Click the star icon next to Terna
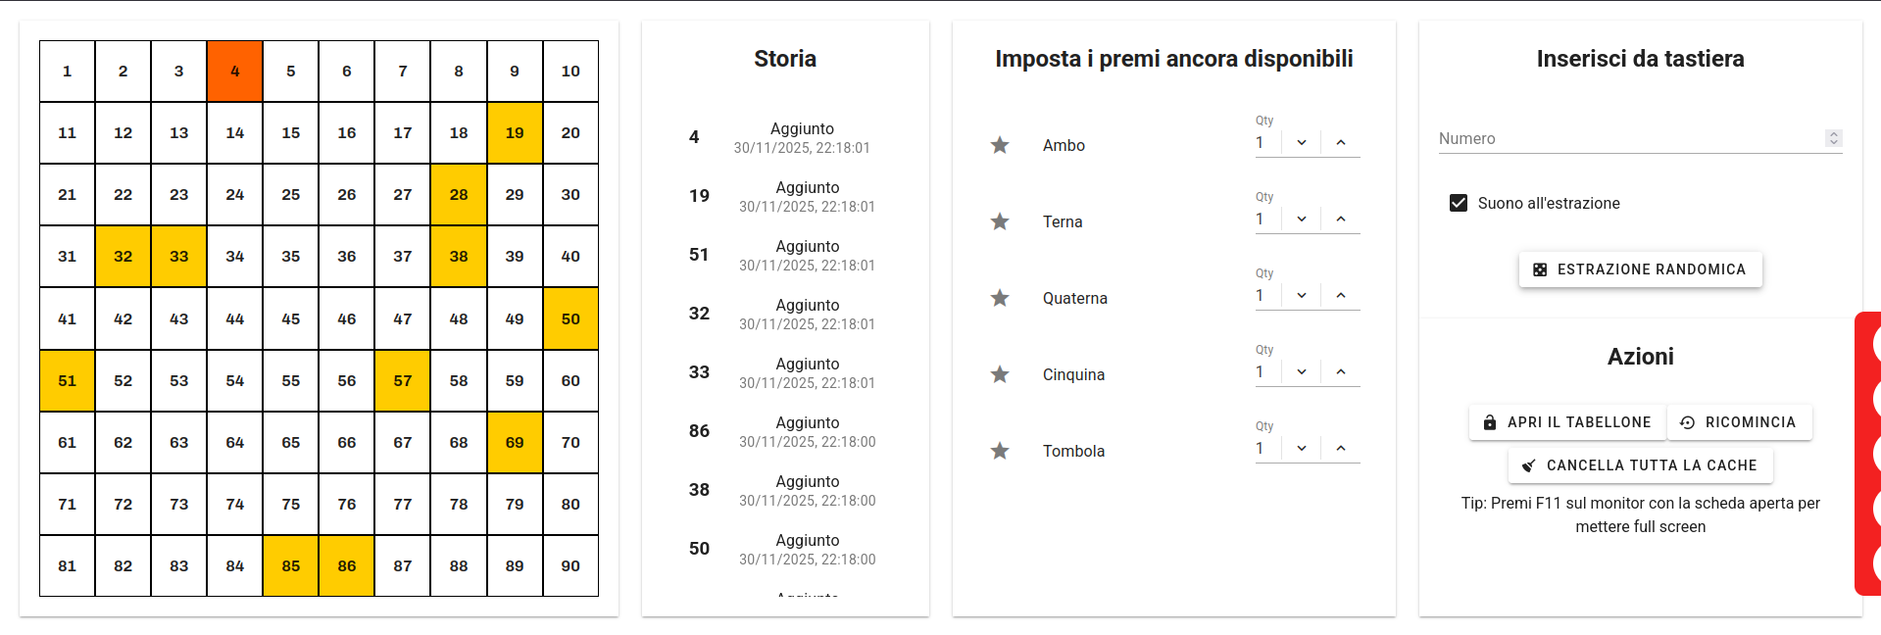This screenshot has height=635, width=1881. [1000, 221]
